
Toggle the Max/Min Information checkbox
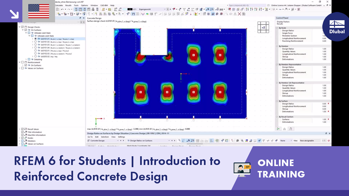[x=22, y=135]
